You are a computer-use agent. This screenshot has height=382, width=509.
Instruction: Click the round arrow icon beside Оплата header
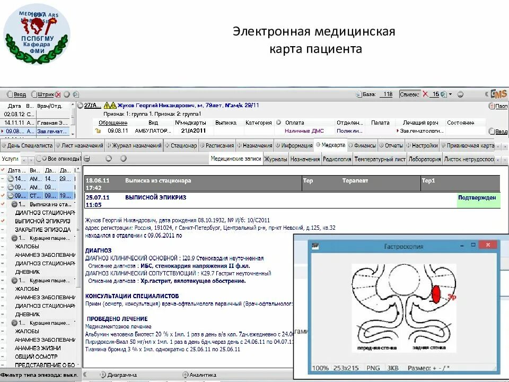(278, 123)
